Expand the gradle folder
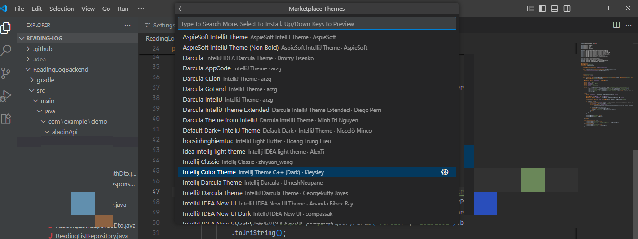 [77, 80]
